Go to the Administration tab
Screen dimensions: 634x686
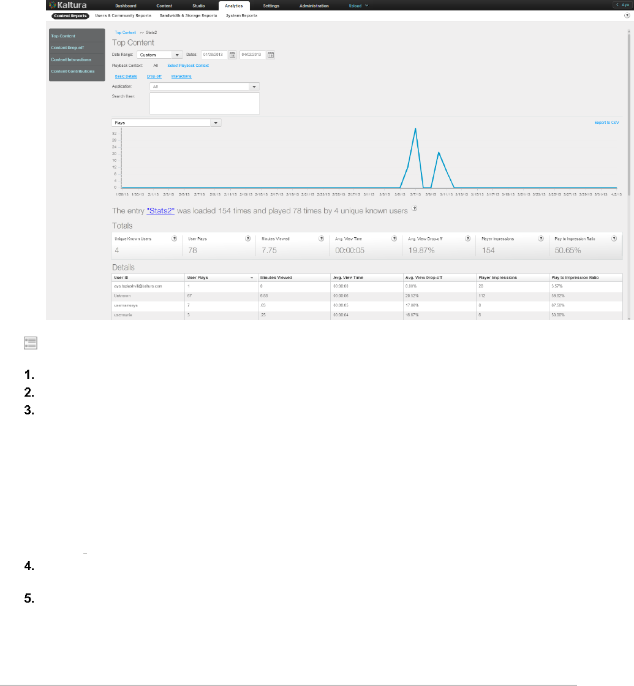314,6
